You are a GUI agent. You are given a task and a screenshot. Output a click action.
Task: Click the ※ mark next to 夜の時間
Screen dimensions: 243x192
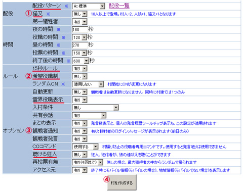pyautogui.click(x=58, y=30)
